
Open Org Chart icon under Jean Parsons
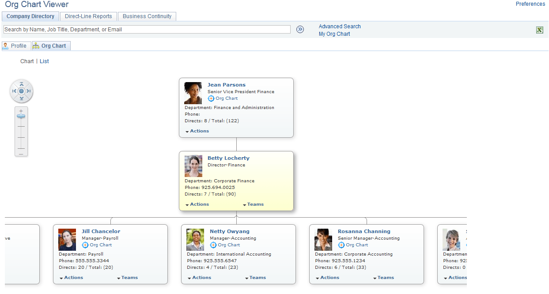coord(211,98)
